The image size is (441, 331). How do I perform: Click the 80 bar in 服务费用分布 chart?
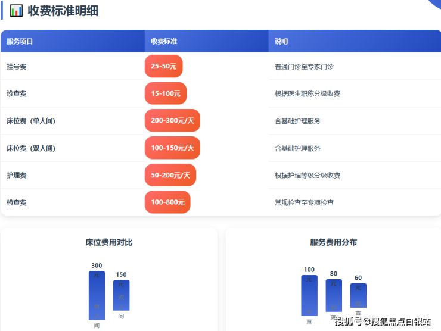point(334,295)
